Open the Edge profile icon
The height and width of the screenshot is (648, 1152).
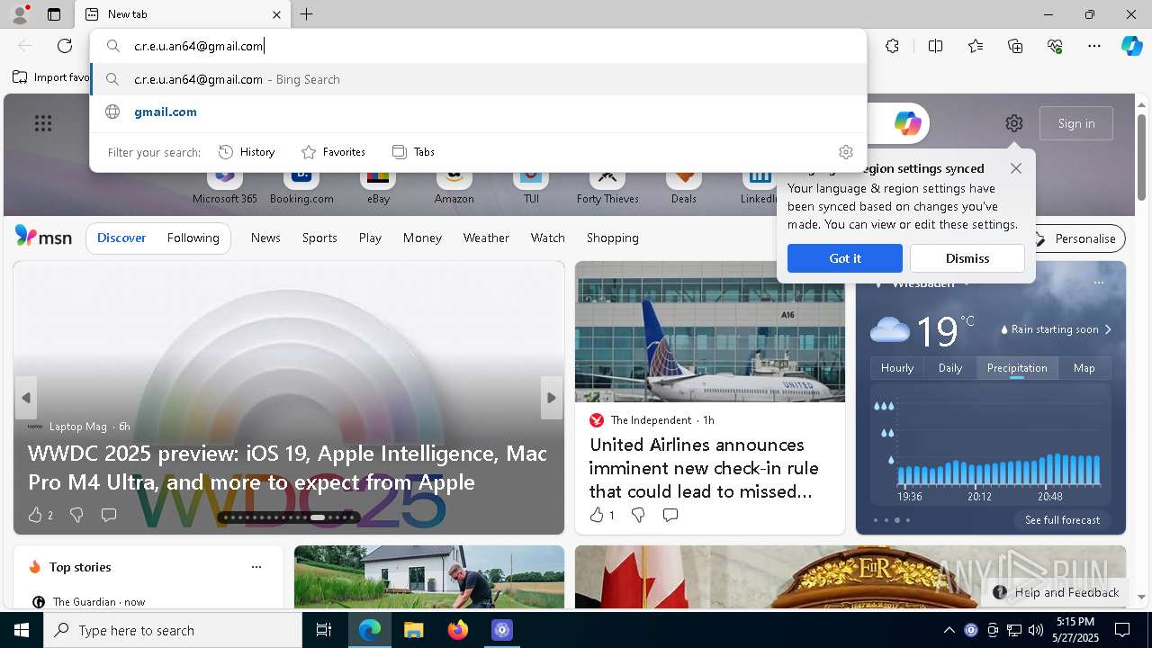(19, 14)
